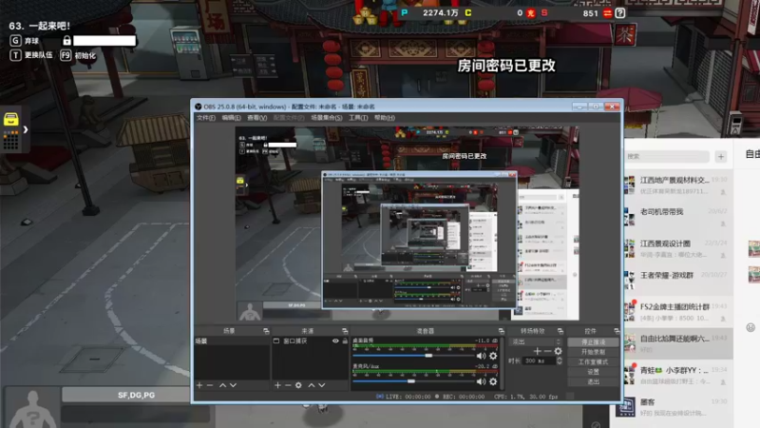Open the 淡出 transition dropdown
Viewport: 760px width, 428px height.
click(537, 341)
